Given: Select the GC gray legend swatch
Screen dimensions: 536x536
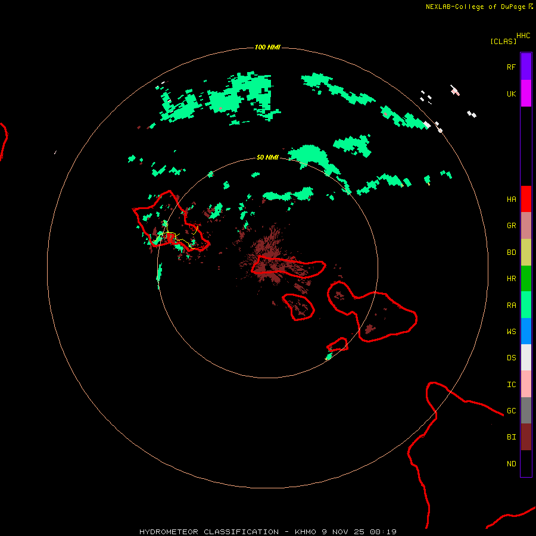Looking at the screenshot, I should (526, 410).
